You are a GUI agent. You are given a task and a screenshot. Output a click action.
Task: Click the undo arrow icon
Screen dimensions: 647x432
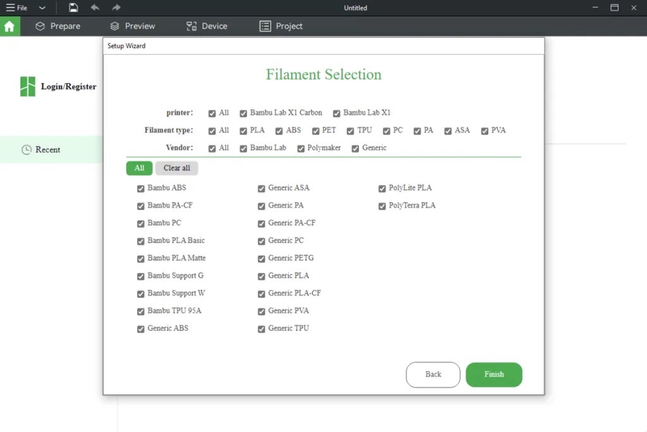[95, 8]
